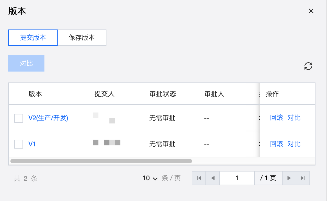This screenshot has width=327, height=201.
Task: Go to the next page
Action: pyautogui.click(x=289, y=178)
